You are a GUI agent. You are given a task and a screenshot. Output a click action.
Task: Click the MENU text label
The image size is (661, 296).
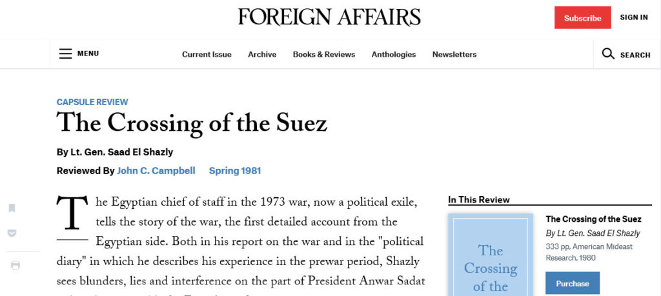(x=88, y=54)
